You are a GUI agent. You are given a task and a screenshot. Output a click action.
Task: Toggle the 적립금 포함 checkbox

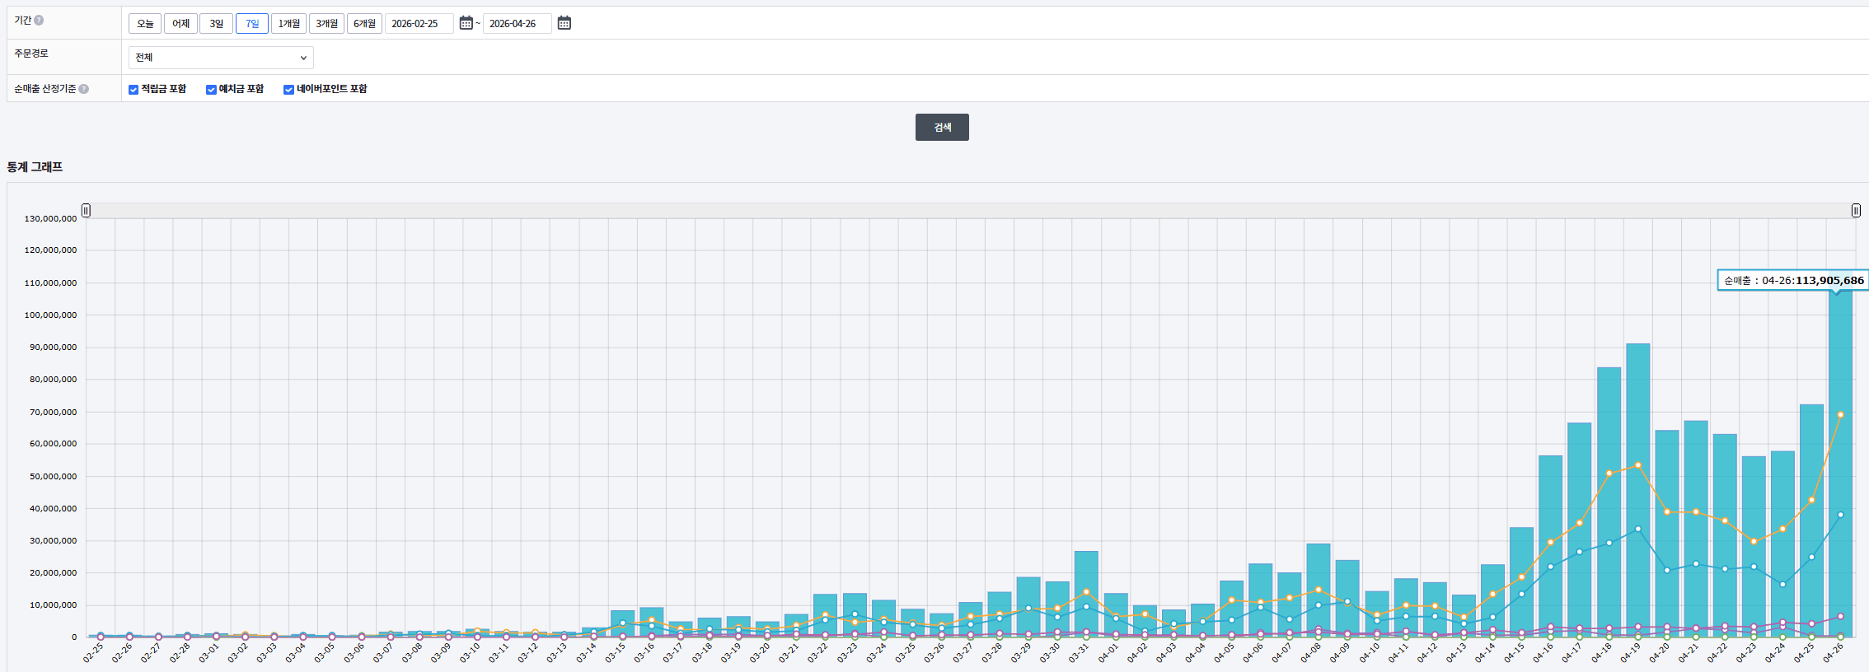point(133,90)
